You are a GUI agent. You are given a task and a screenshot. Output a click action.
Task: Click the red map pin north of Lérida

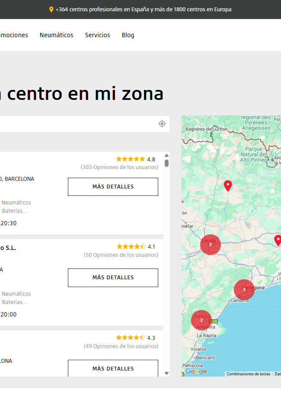tap(228, 186)
